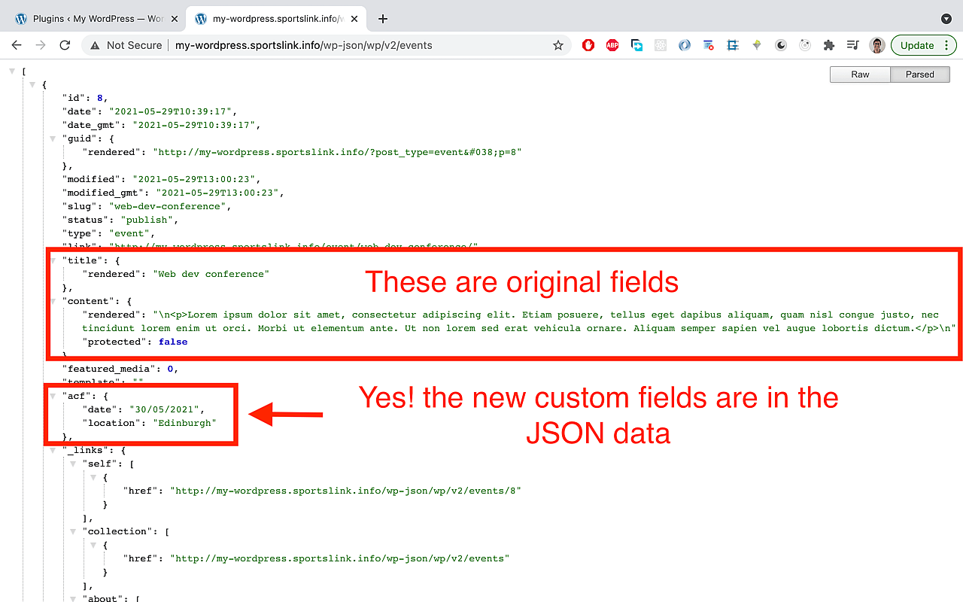This screenshot has height=602, width=963.
Task: Select the uBlock Origin extension icon
Action: (588, 44)
